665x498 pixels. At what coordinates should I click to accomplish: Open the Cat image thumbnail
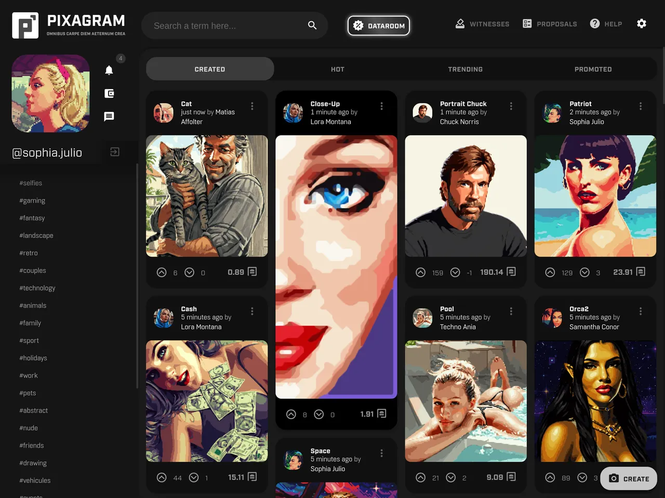[207, 196]
